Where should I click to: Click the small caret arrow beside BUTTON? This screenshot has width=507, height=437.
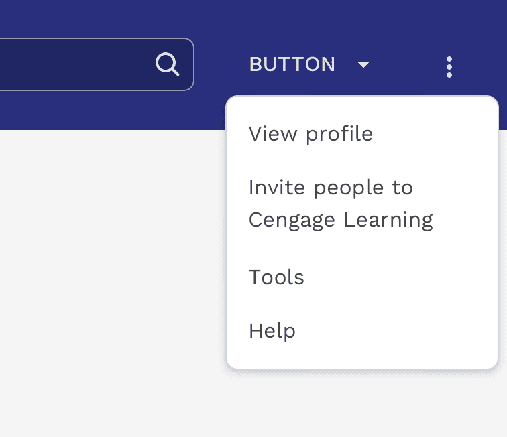click(363, 65)
